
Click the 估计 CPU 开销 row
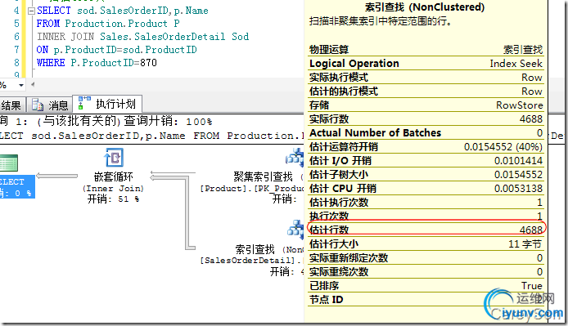426,188
